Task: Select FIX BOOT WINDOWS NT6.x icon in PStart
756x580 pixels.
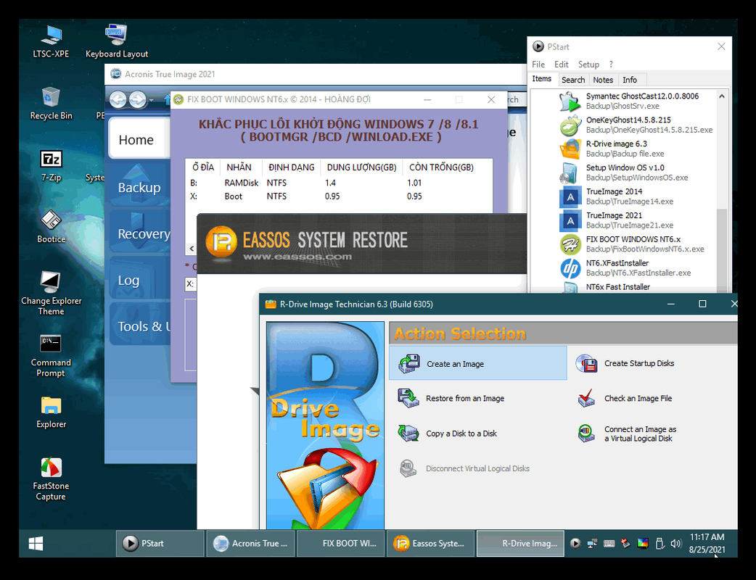Action: 570,245
